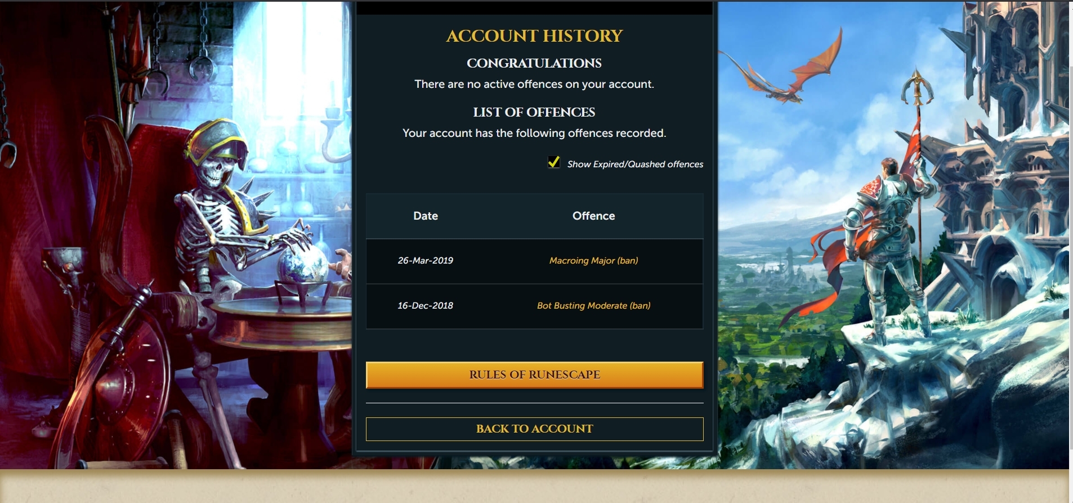Click the no active offences message
Image resolution: width=1073 pixels, height=503 pixels.
(534, 84)
